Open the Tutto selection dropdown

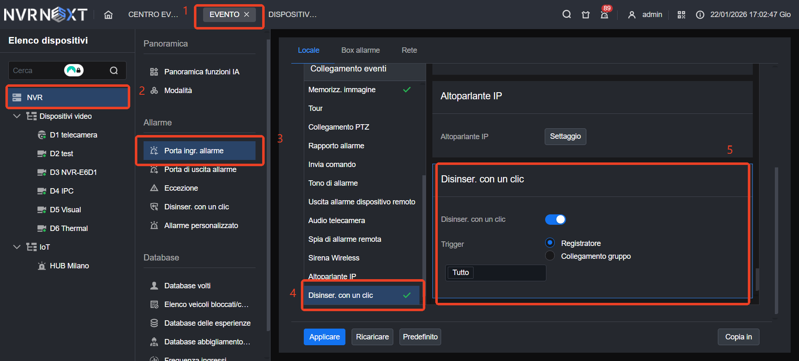click(496, 273)
